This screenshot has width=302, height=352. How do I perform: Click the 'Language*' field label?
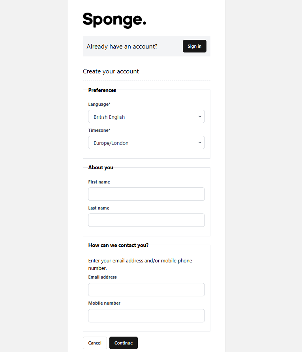pyautogui.click(x=99, y=104)
